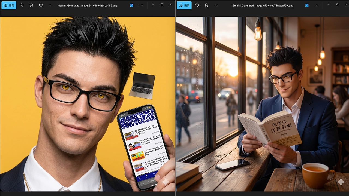Rotate the image in the left 94h64o window
Image resolution: width=349 pixels, height=196 pixels.
point(22,5)
